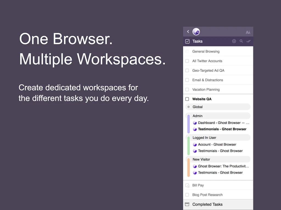Screen dimensions: 281x210
Task: Click the Ghost Browser logo at the top
Action: [x=196, y=31]
